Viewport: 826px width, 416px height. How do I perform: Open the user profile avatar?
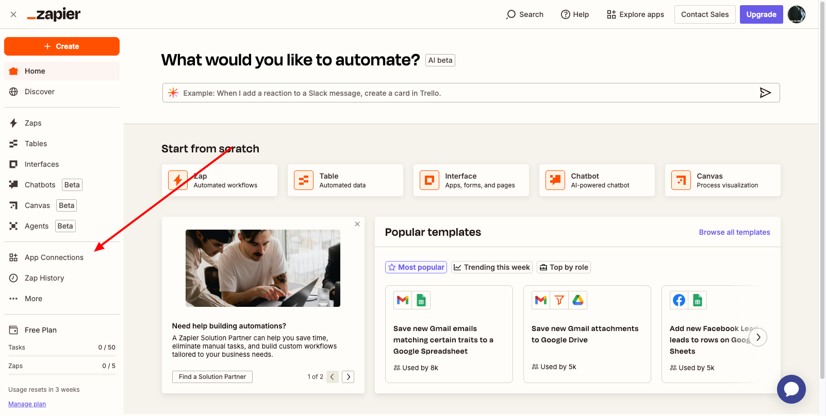(797, 14)
